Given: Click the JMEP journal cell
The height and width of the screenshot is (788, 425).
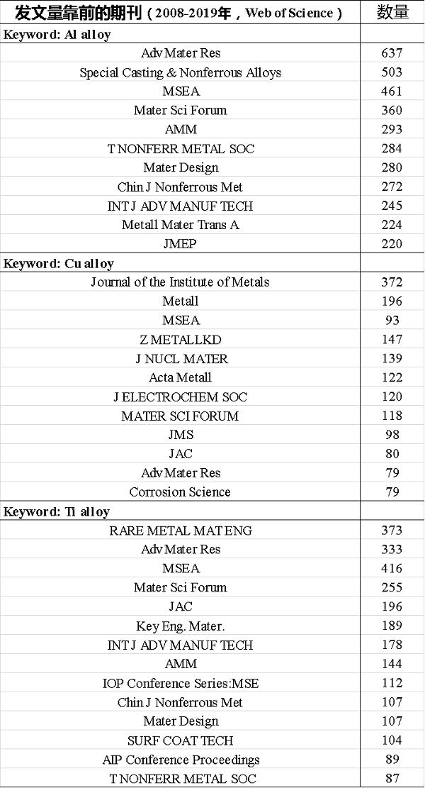Looking at the screenshot, I should (180, 244).
